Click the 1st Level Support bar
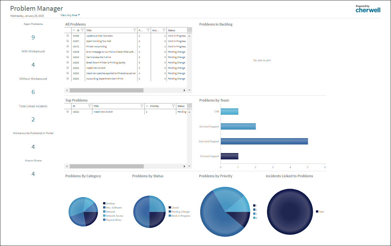The image size is (391, 246). tap(230, 156)
